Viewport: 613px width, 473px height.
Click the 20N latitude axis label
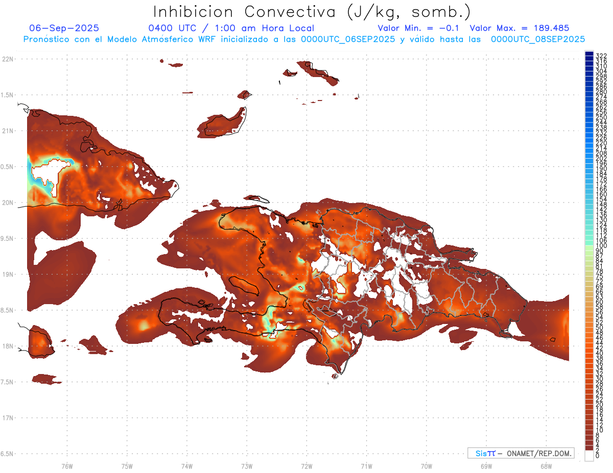[9, 203]
